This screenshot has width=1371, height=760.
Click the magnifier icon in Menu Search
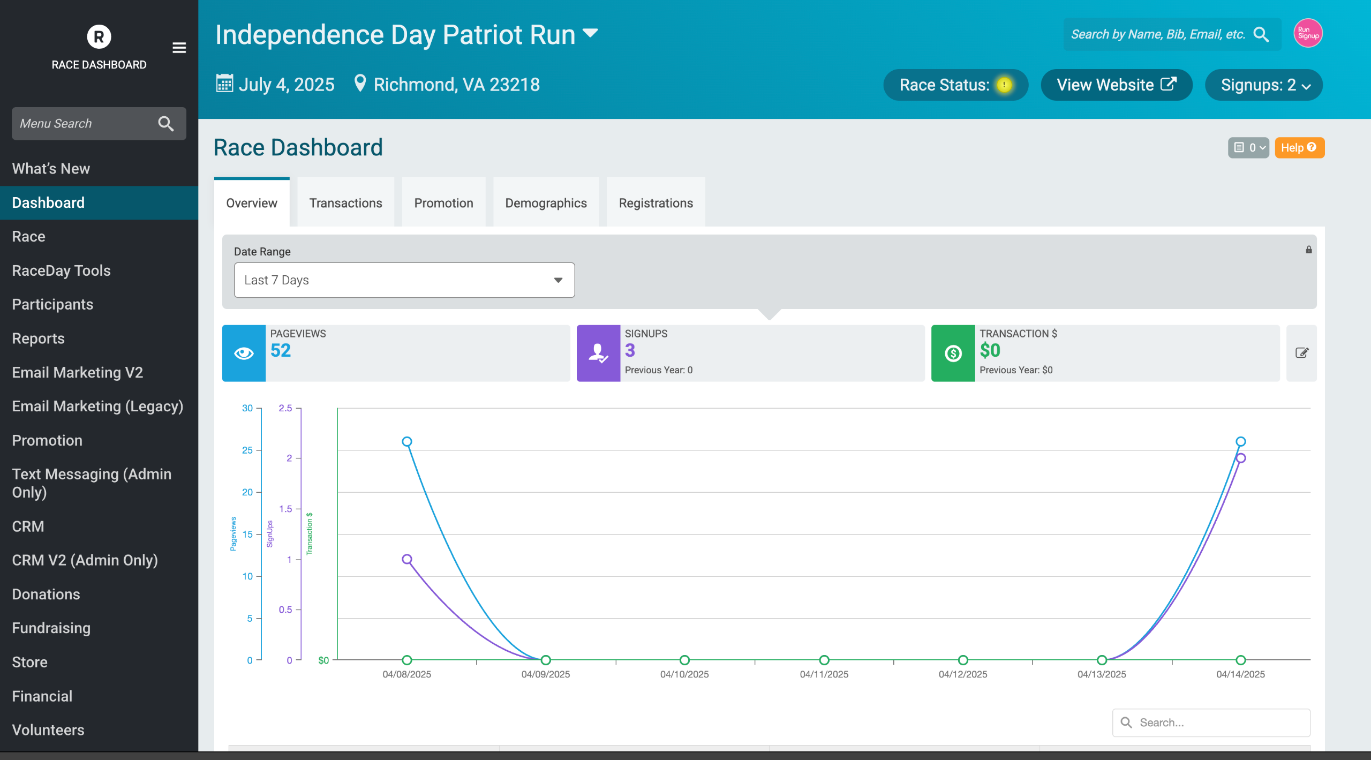pyautogui.click(x=165, y=124)
